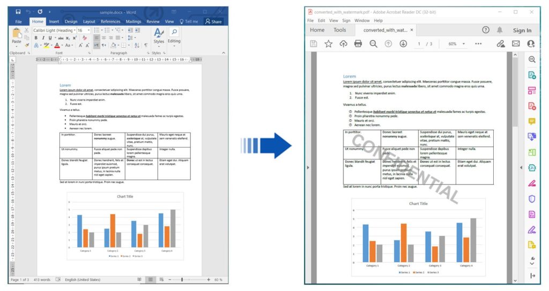
Task: Go to next page with down arrow icon
Action: pos(403,44)
